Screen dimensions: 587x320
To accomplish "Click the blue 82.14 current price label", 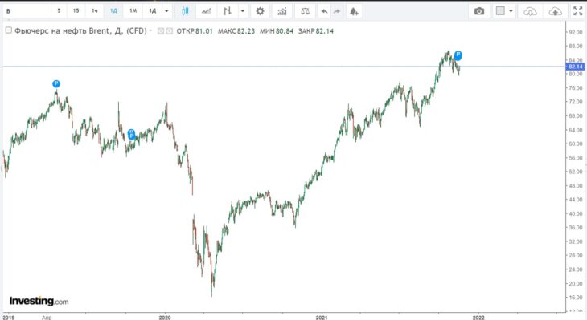I will click(575, 67).
